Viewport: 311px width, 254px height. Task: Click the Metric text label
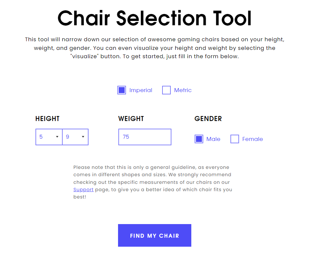coord(183,90)
